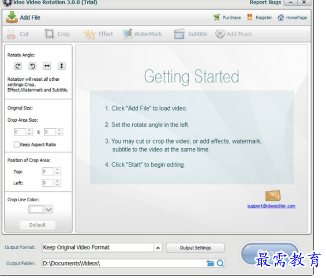
Task: Open Output Settings
Action: pyautogui.click(x=195, y=247)
